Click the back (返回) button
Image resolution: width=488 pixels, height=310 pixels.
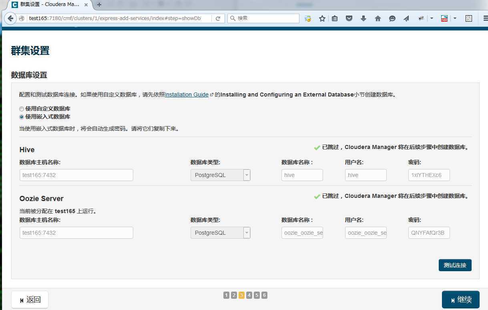point(30,300)
